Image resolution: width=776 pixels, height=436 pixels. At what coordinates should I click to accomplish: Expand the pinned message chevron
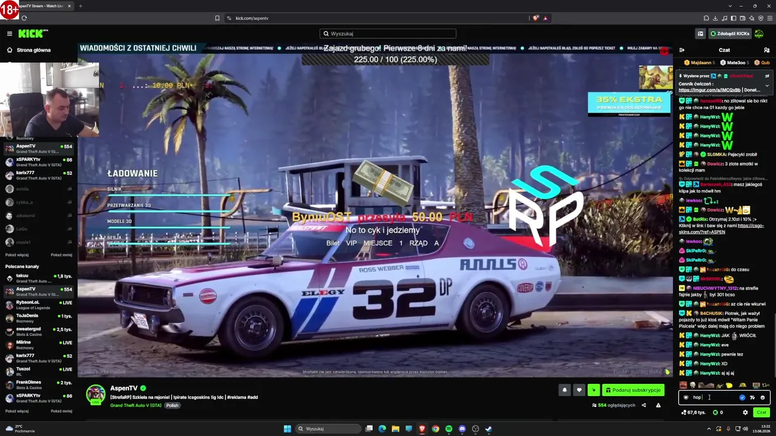[x=767, y=85]
